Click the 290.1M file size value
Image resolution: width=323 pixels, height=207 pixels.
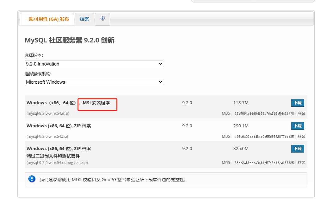coord(241,126)
